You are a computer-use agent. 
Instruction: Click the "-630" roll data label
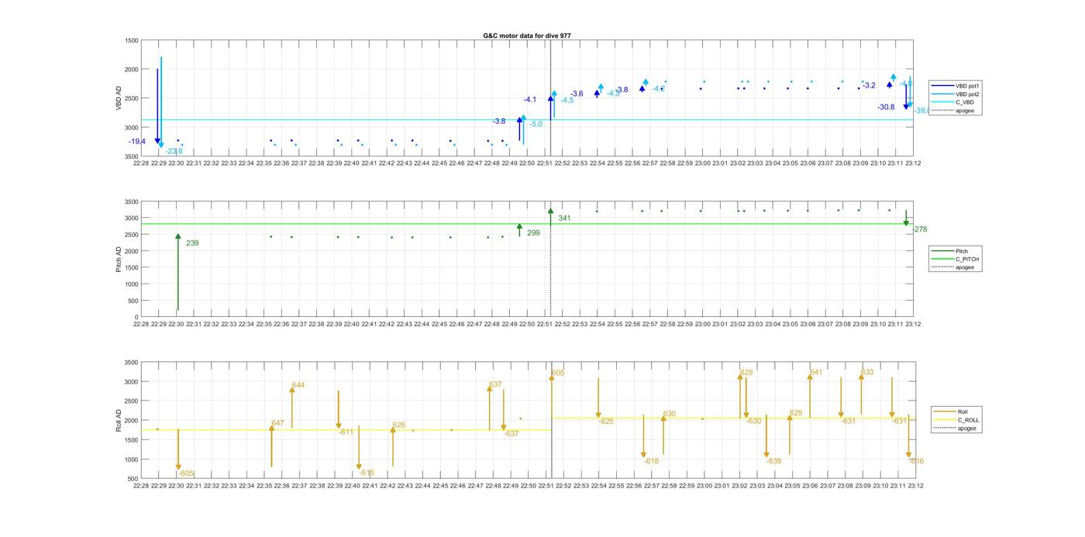click(x=753, y=421)
